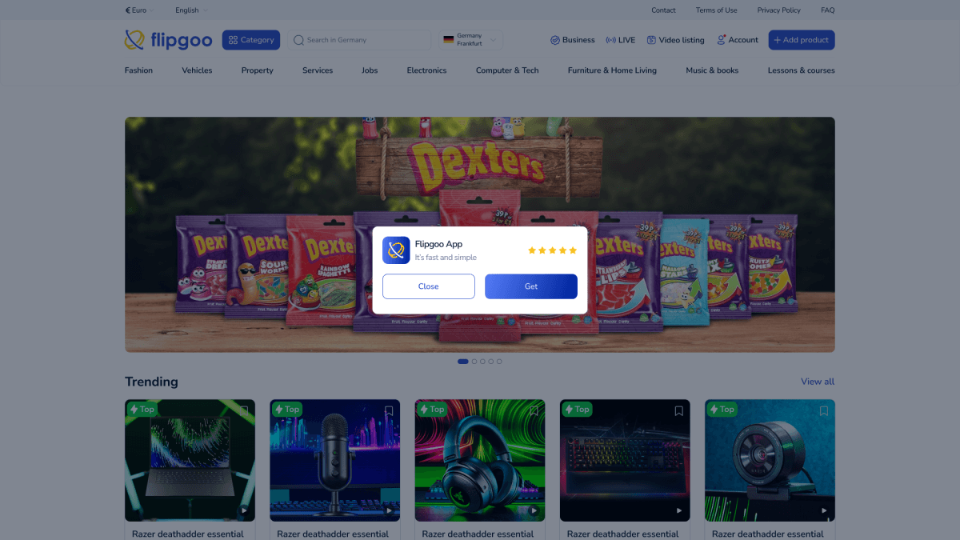
Task: Open Video listing page
Action: coord(675,40)
